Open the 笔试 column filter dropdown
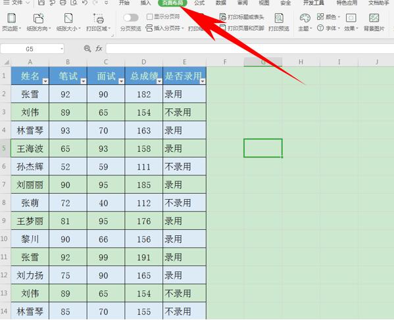394x320 pixels. (83, 81)
